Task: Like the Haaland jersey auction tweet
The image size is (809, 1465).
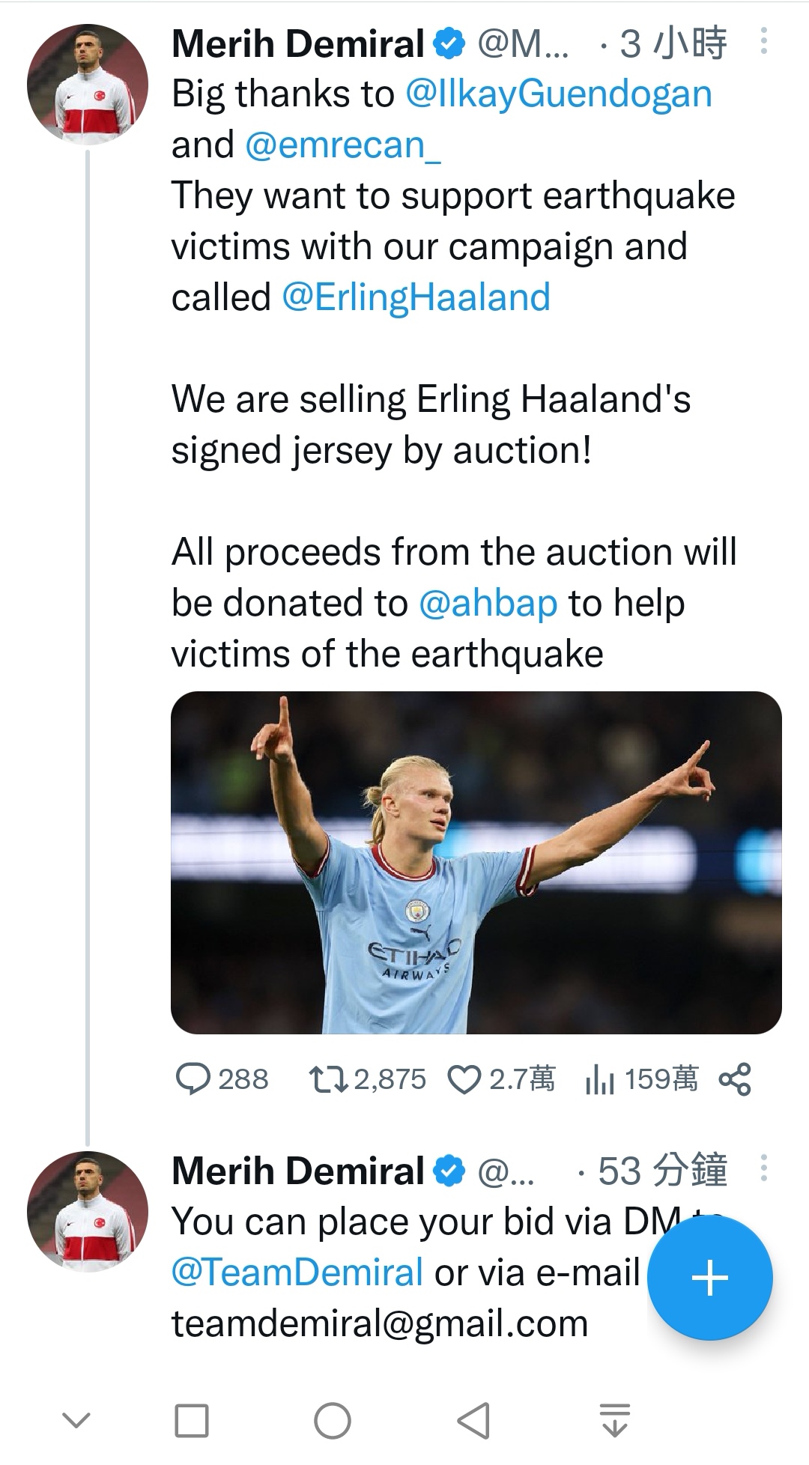Action: (x=464, y=1080)
